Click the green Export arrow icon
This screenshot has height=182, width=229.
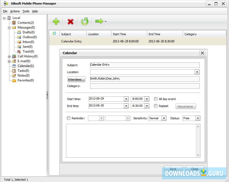point(99,22)
